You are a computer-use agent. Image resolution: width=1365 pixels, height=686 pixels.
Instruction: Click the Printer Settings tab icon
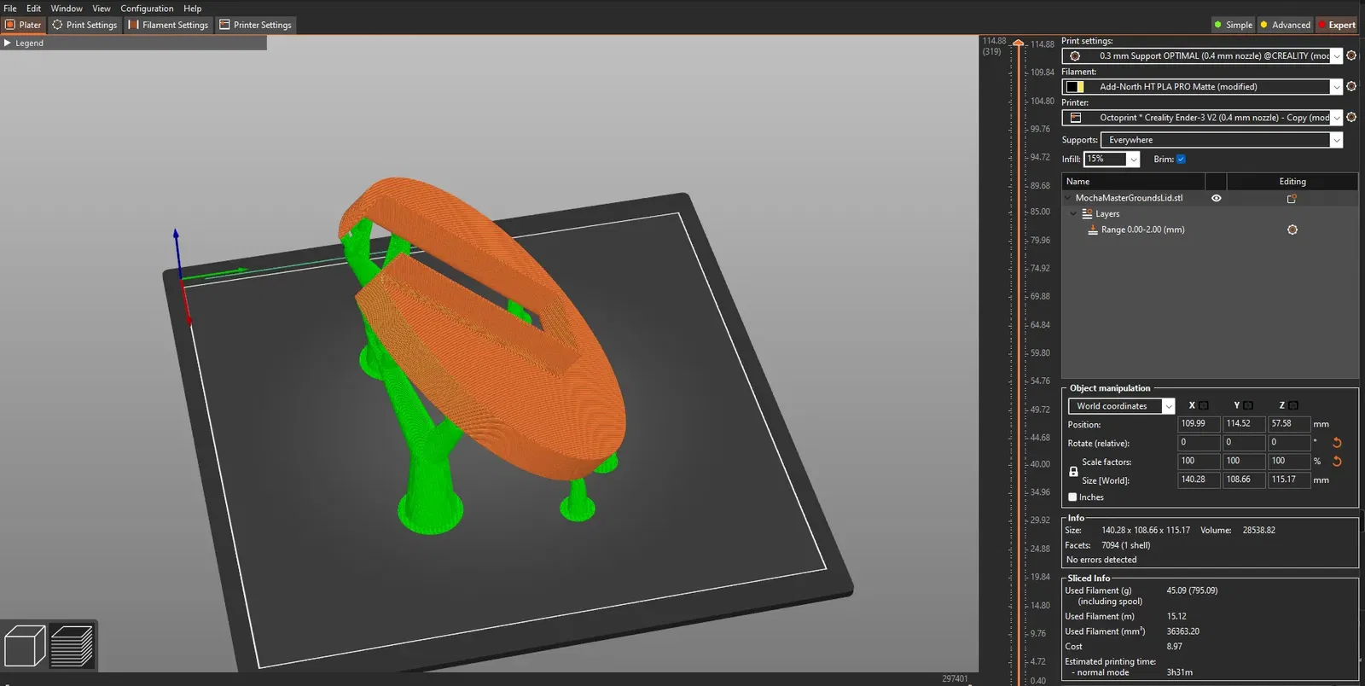point(224,25)
